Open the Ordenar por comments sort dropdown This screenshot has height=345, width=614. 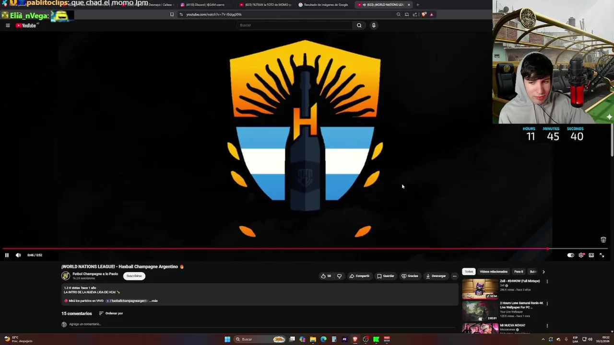coord(111,313)
